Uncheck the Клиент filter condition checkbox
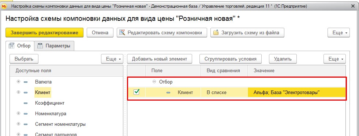Viewport: 359px width, 136px height. point(137,92)
